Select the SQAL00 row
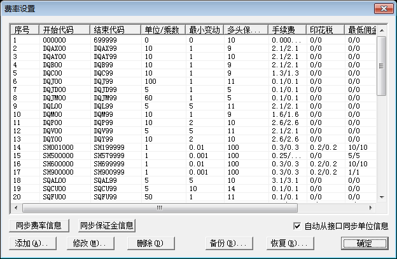397x259 pixels. pyautogui.click(x=193, y=180)
